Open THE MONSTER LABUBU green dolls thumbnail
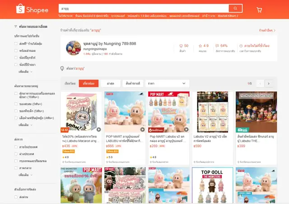The height and width of the screenshot is (204, 289). pos(81,185)
